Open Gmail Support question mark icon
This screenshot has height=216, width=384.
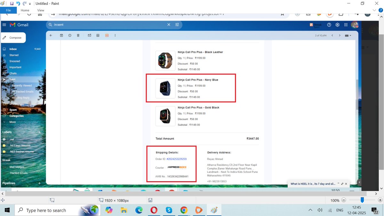click(x=329, y=25)
